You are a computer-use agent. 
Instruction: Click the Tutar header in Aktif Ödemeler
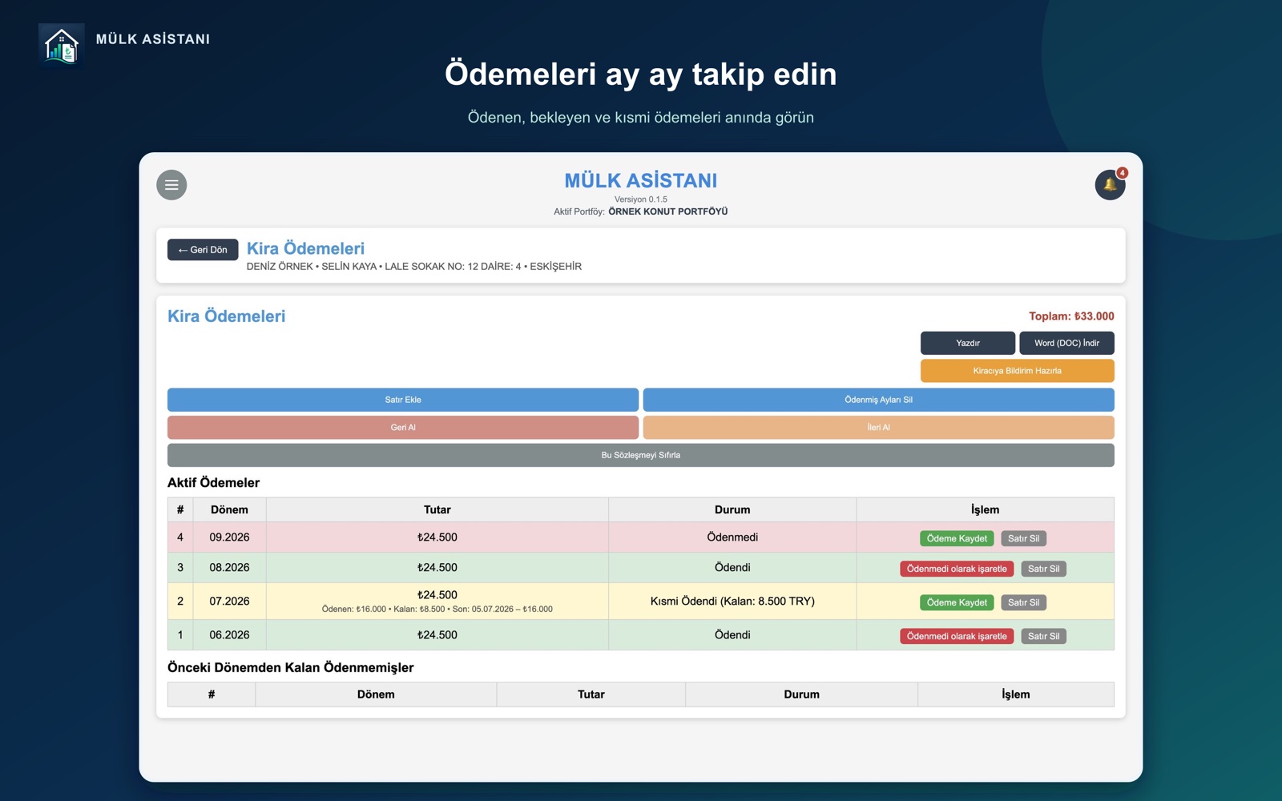pyautogui.click(x=437, y=509)
